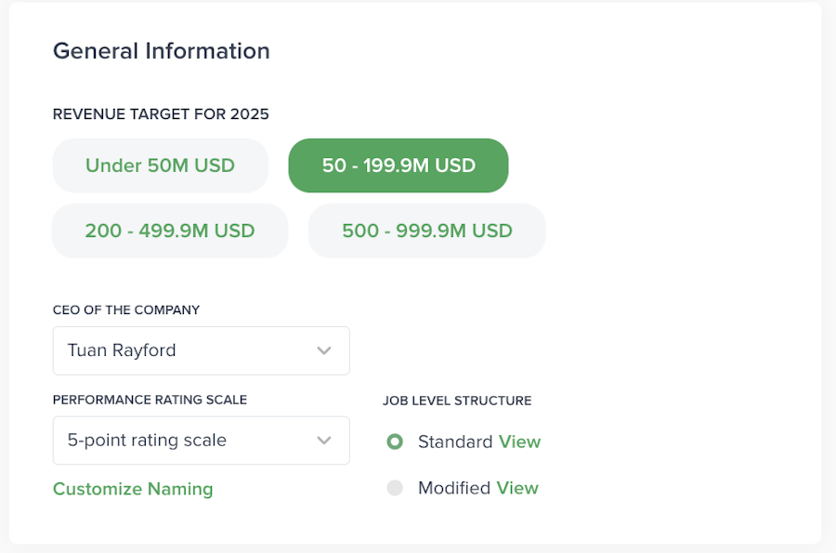Click the Modified label text
This screenshot has height=553, width=836.
454,488
